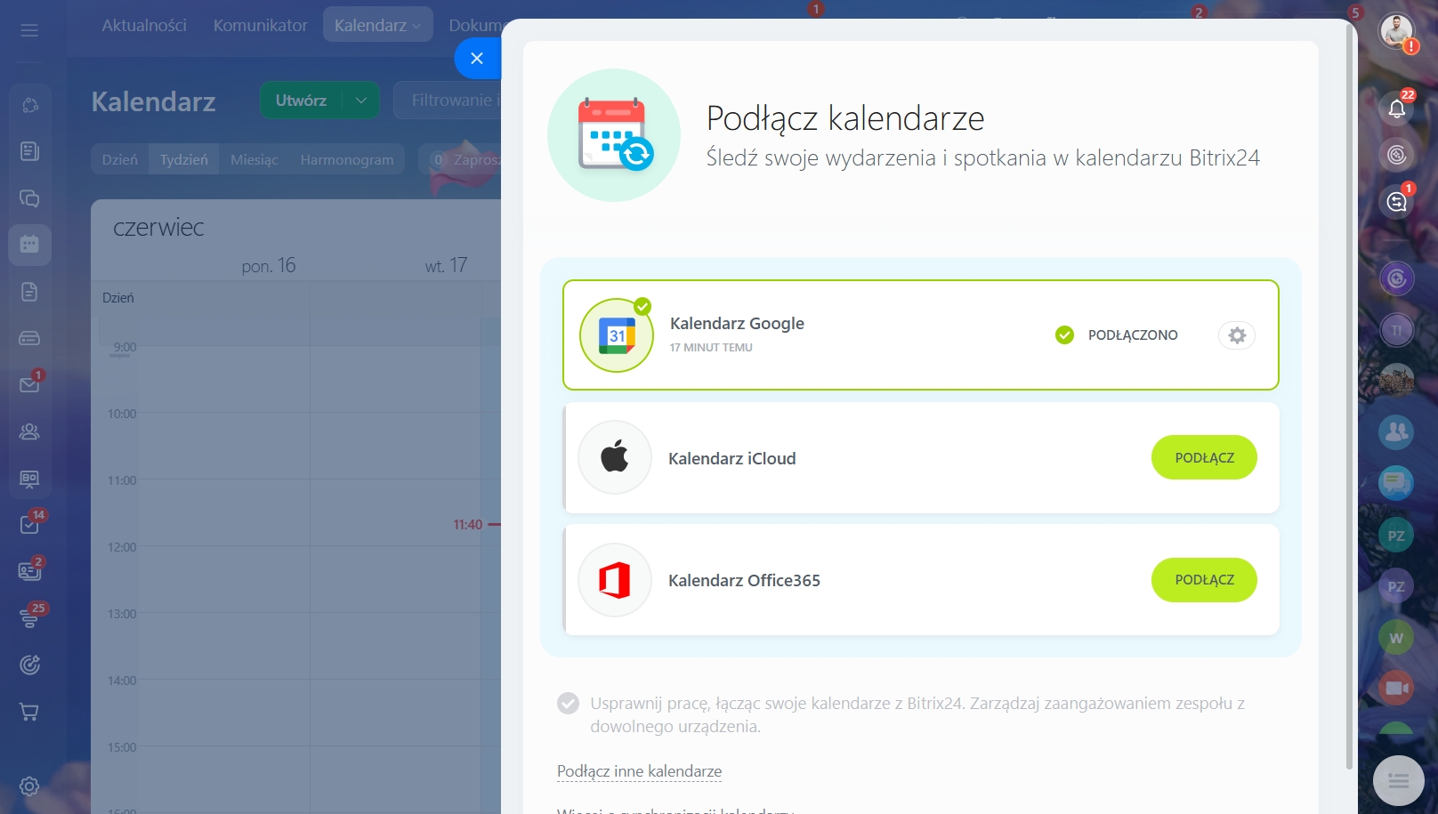Go to Komunikator tab
This screenshot has width=1438, height=814.
(260, 25)
